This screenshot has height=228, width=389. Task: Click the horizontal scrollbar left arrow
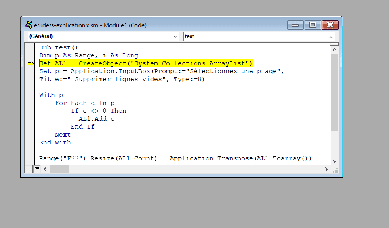(x=45, y=169)
